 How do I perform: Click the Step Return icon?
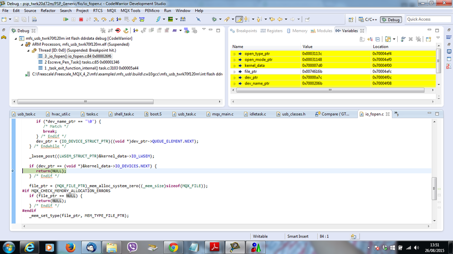(x=111, y=19)
